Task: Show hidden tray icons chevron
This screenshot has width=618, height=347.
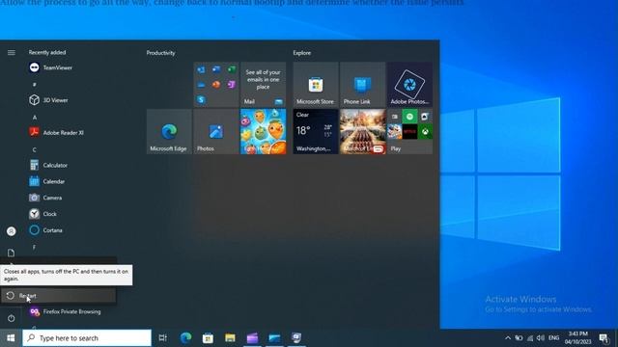Action: tap(508, 338)
